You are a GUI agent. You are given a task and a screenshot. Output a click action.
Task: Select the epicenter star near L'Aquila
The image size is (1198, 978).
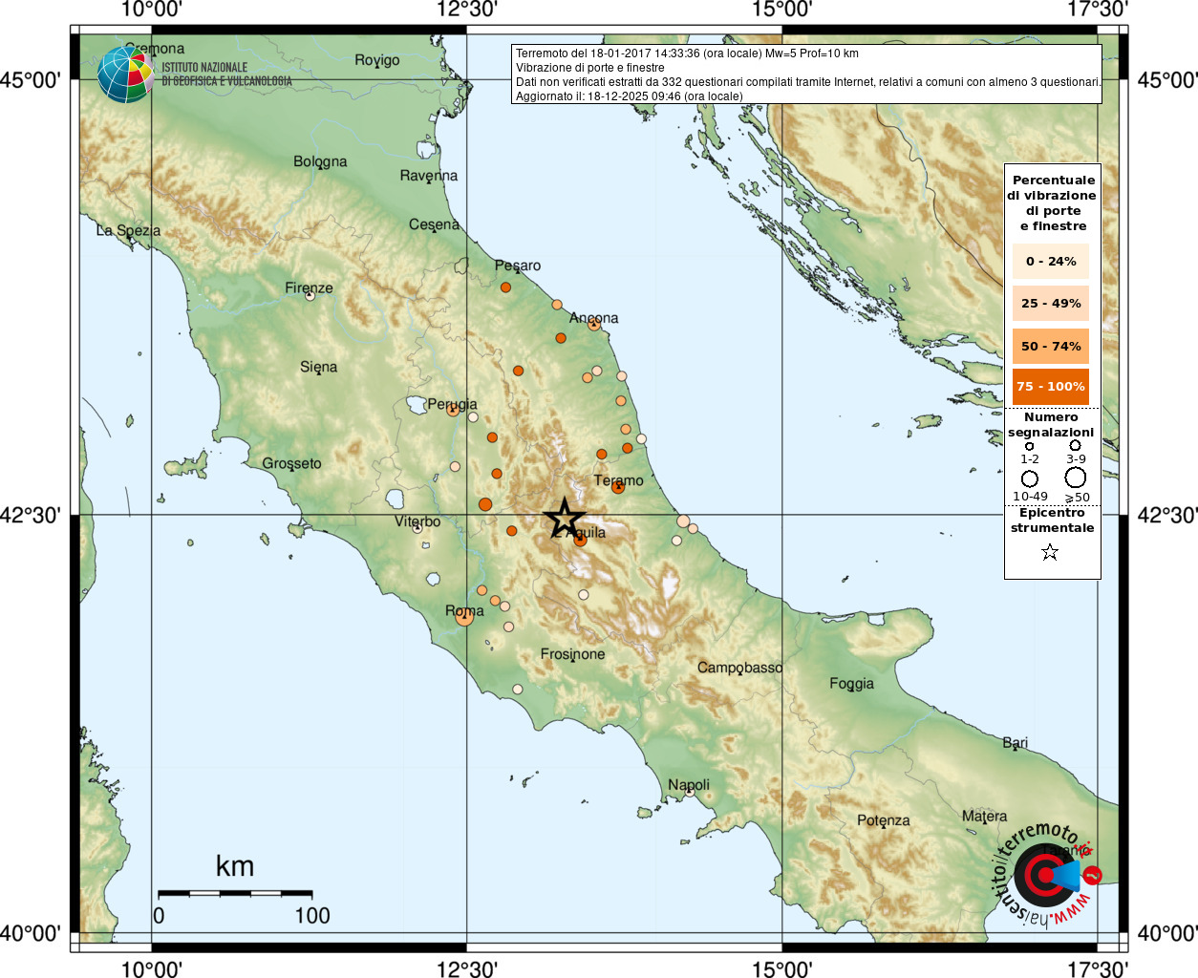pyautogui.click(x=565, y=519)
